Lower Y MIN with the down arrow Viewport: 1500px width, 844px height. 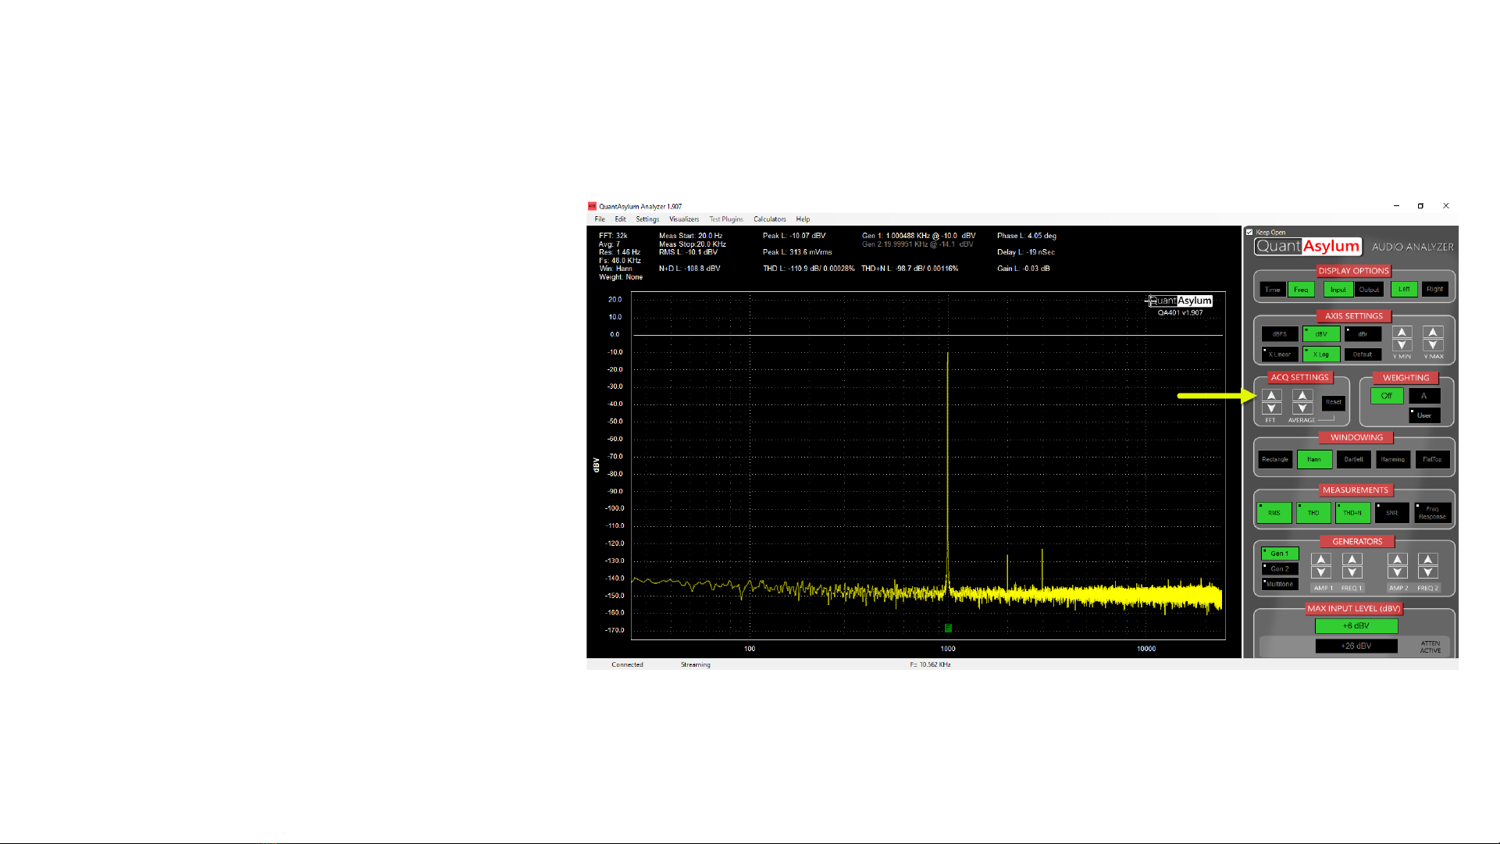pyautogui.click(x=1402, y=345)
